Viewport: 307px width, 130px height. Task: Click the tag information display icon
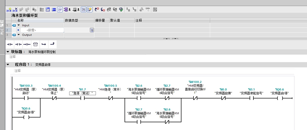pyautogui.click(x=74, y=10)
